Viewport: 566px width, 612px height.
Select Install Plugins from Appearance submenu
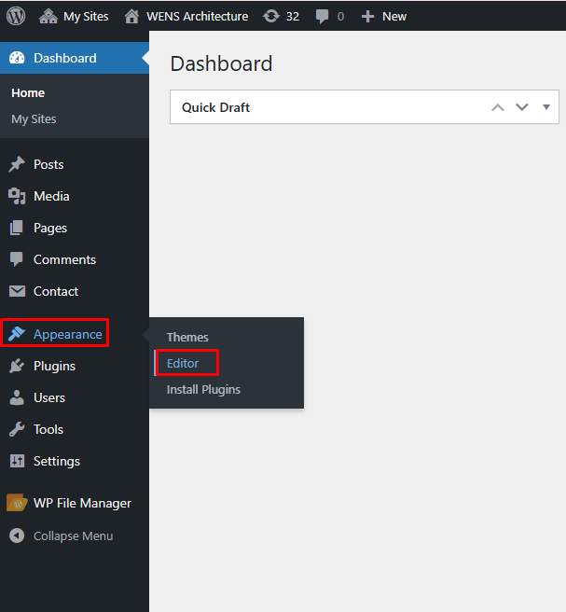(203, 390)
